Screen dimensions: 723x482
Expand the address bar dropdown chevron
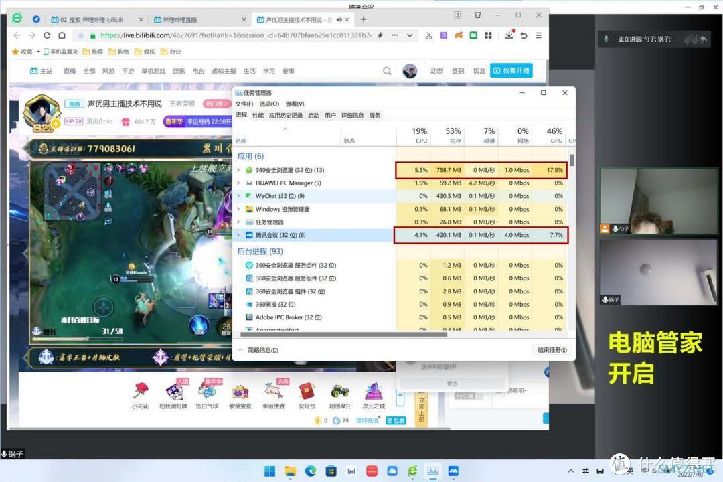click(410, 35)
